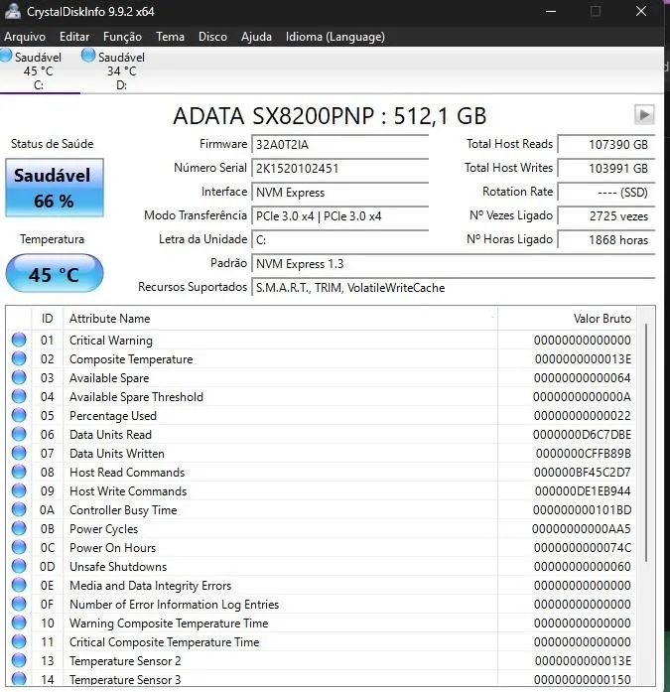Click raw value 00000000101BD

coord(582,510)
